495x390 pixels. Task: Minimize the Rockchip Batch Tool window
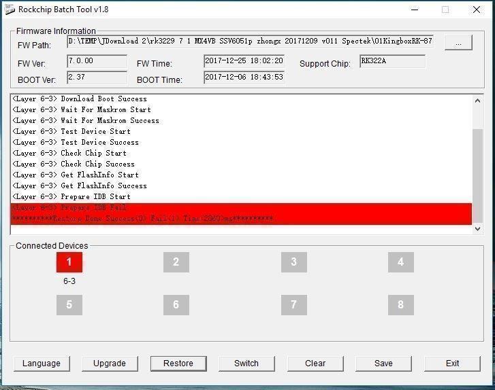(x=415, y=10)
